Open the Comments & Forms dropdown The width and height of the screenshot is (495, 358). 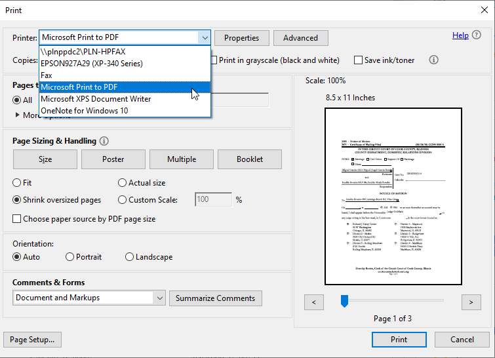(159, 298)
